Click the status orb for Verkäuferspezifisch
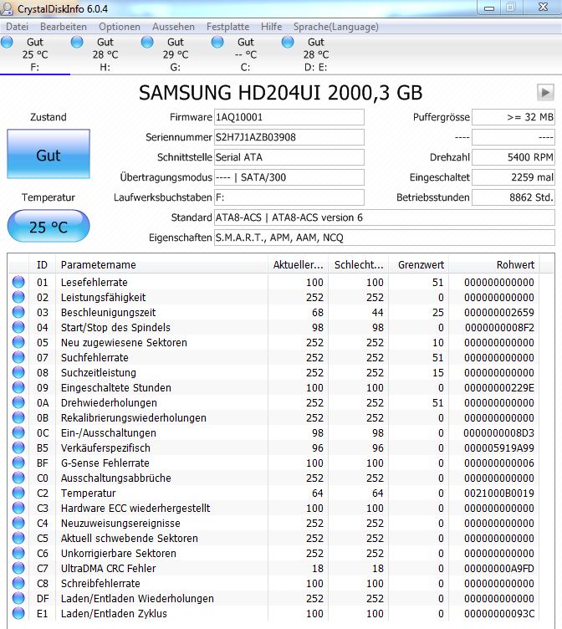The width and height of the screenshot is (562, 629). pos(18,447)
